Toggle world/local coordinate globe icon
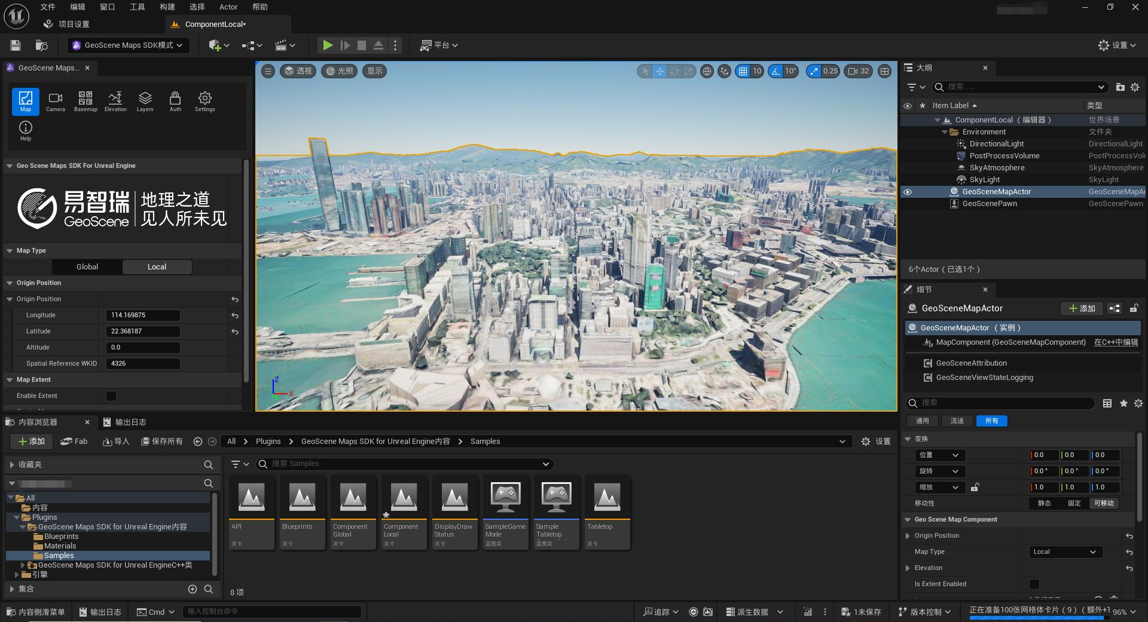Image resolution: width=1148 pixels, height=622 pixels. pos(707,71)
